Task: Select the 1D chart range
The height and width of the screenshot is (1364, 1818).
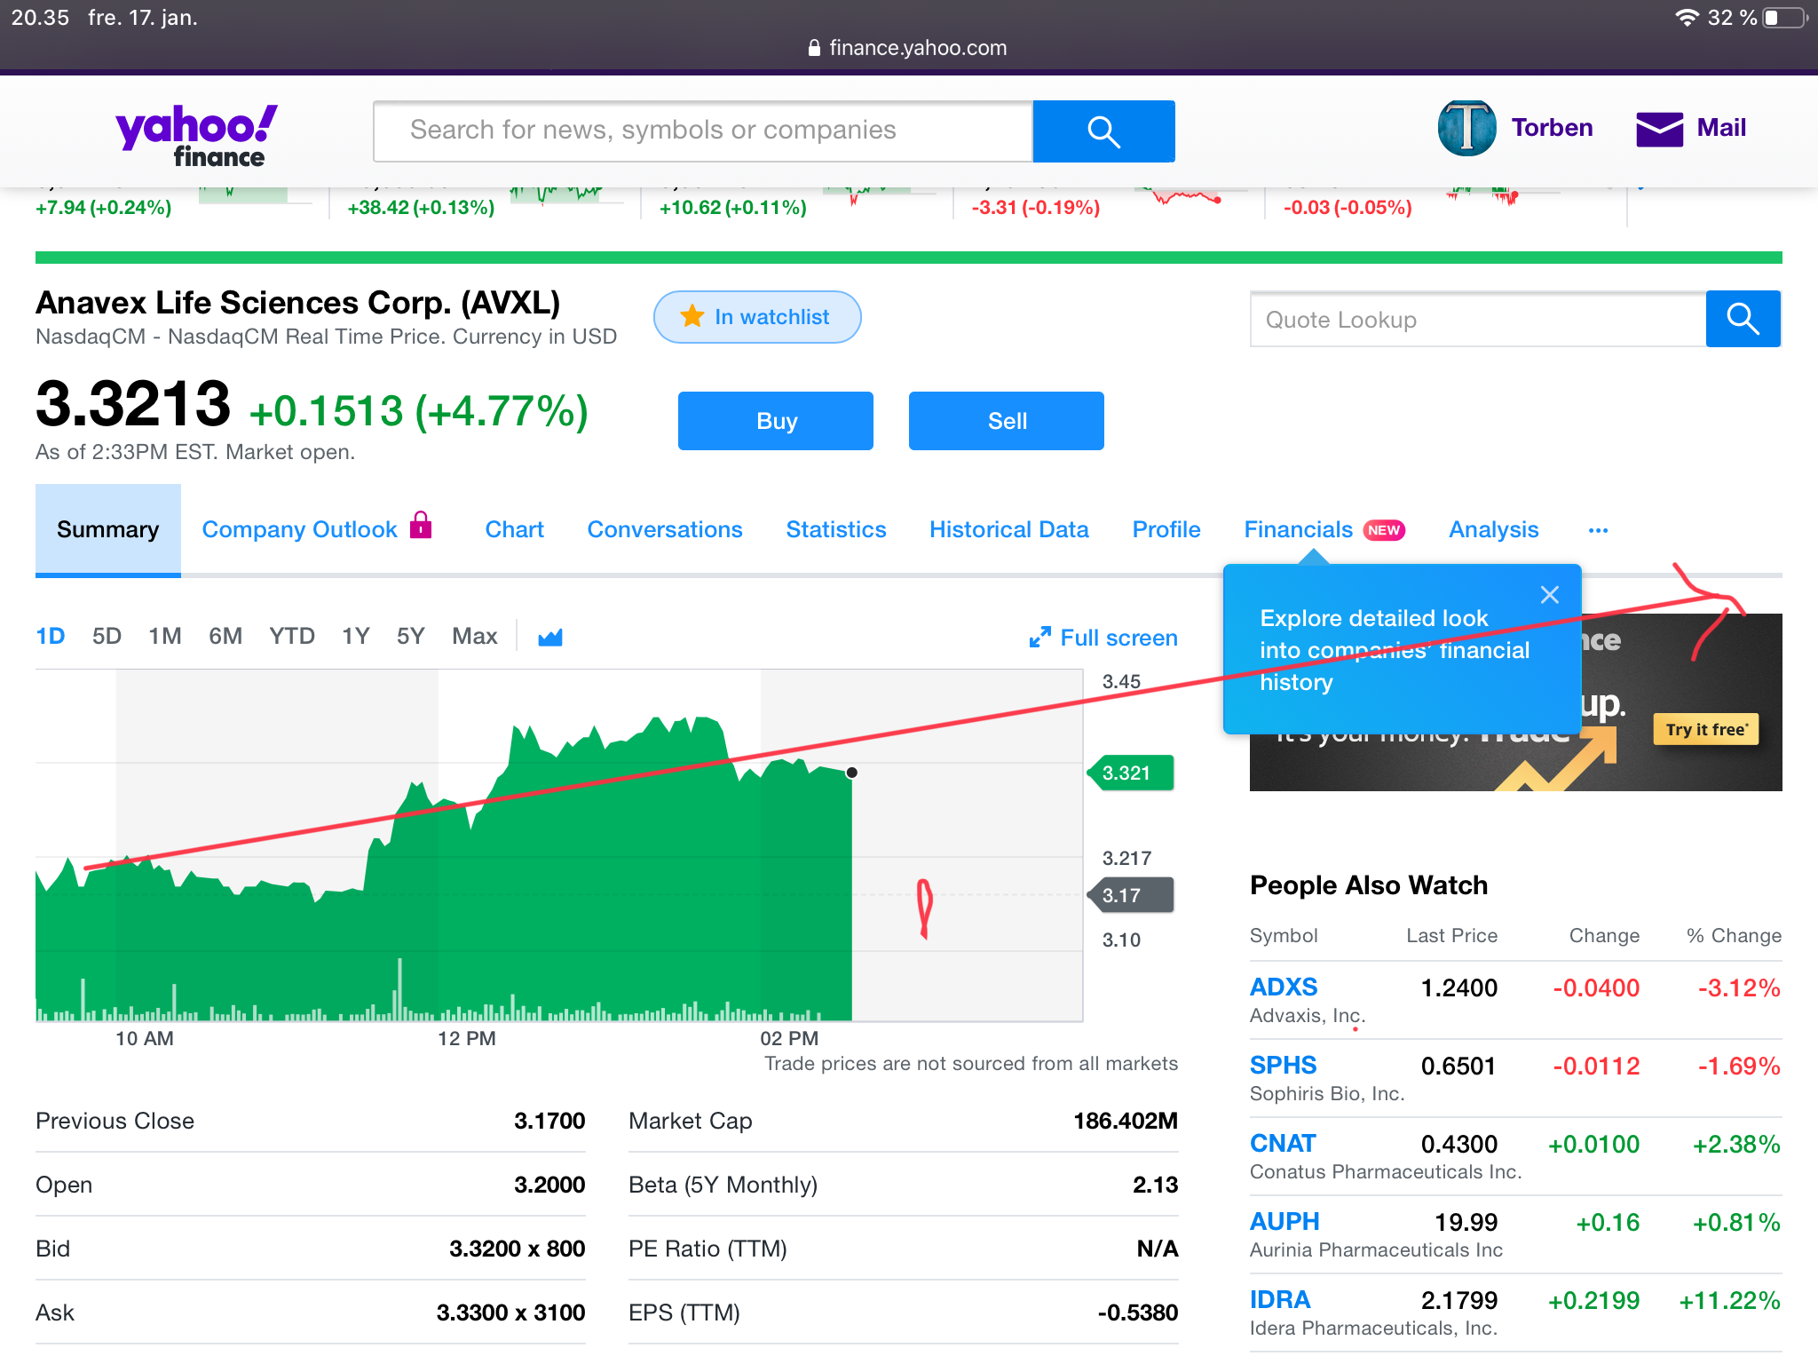Action: tap(51, 637)
